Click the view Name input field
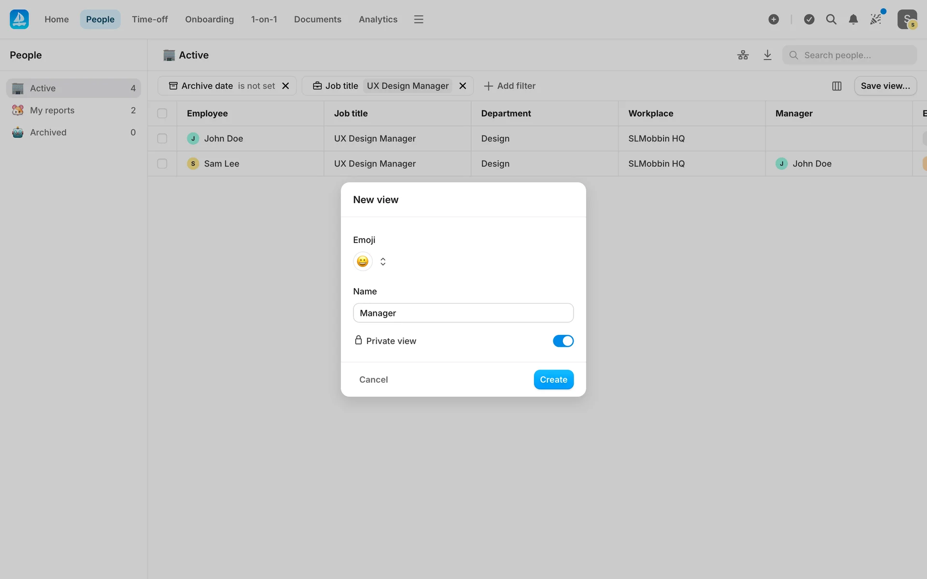This screenshot has height=579, width=927. (x=463, y=313)
